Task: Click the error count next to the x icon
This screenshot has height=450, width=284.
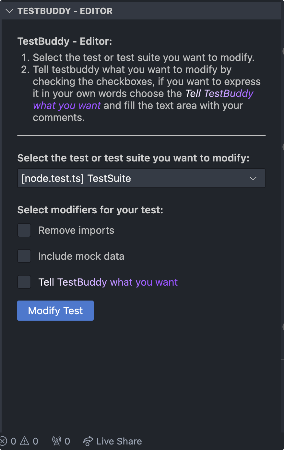Action: (13, 441)
